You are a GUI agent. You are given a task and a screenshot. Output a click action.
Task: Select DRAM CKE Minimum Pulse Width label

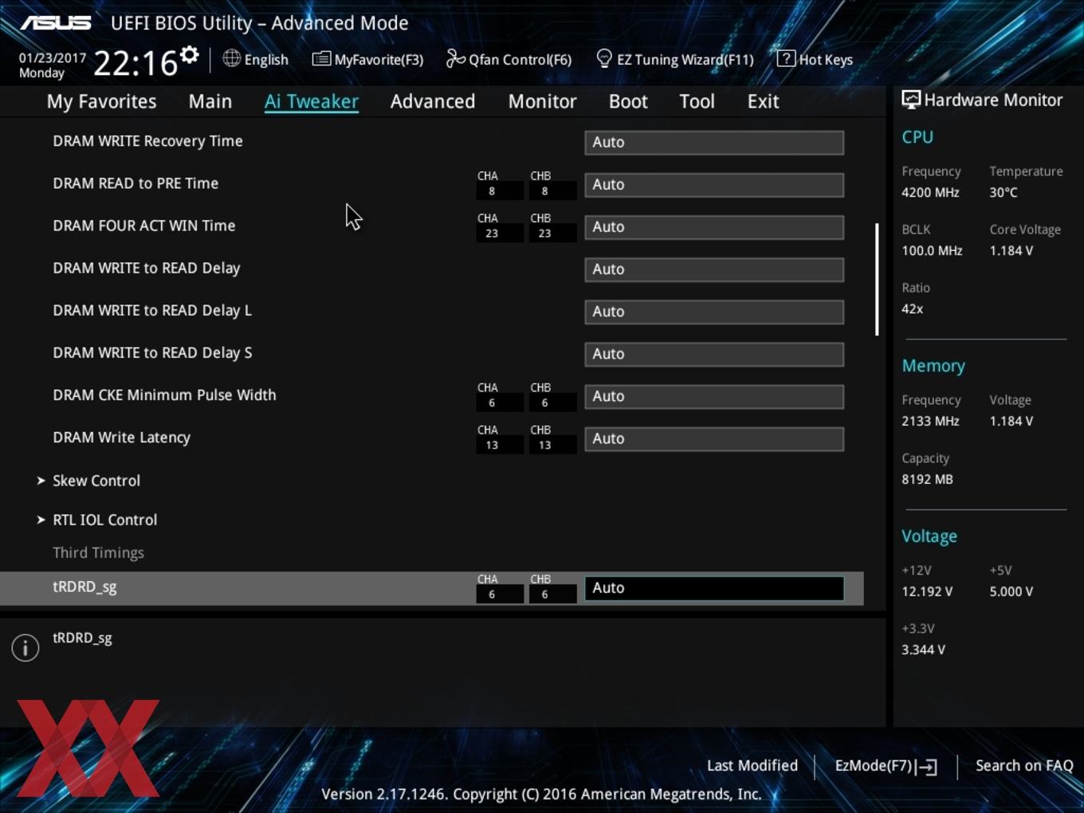[x=164, y=395]
